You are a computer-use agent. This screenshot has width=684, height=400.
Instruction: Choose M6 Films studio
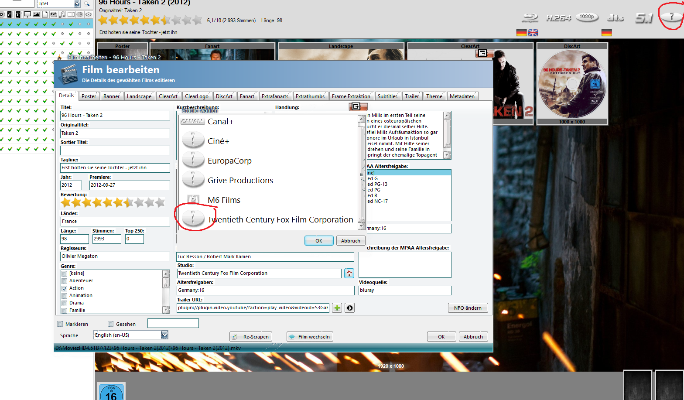point(268,200)
